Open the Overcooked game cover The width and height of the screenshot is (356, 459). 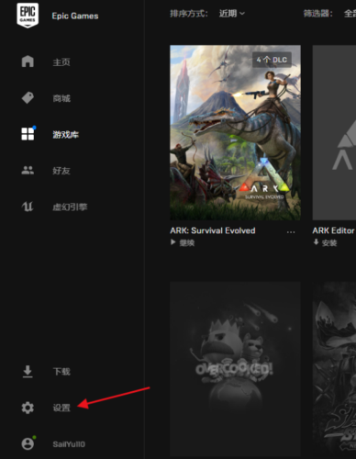click(235, 369)
